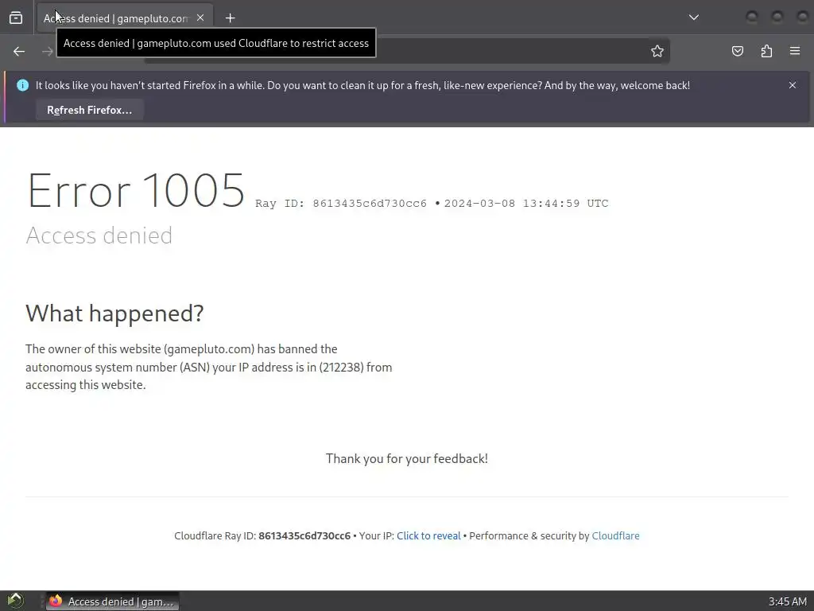This screenshot has width=814, height=611.
Task: Close the Access denied browser tab
Action: pos(200,18)
